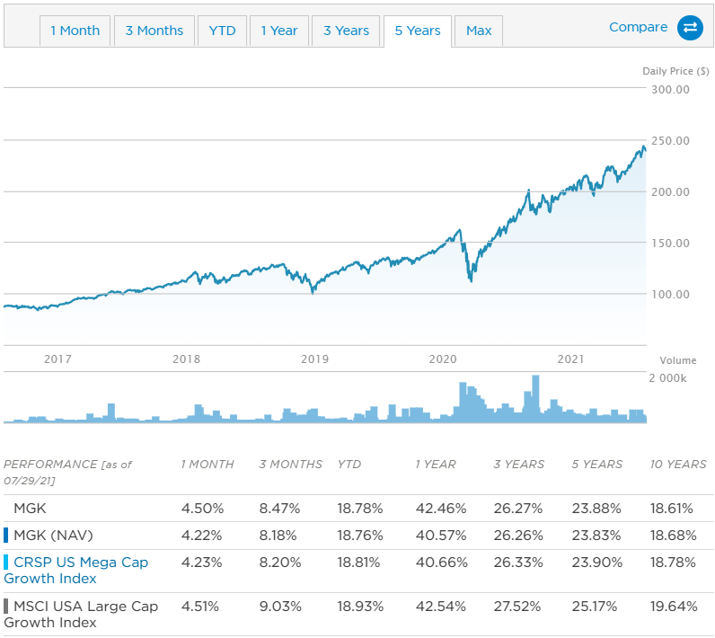This screenshot has height=638, width=715.
Task: Click the MGK row label
Action: (31, 508)
